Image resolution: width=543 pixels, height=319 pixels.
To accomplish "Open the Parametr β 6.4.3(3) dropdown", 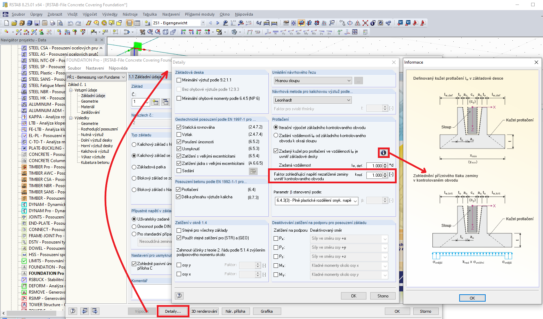I will 317,201.
